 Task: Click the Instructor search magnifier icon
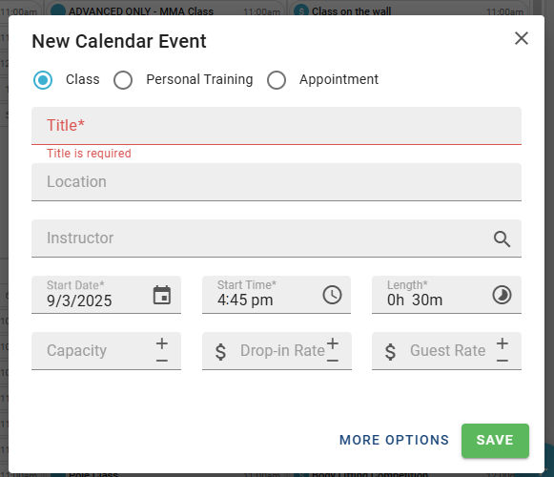click(502, 239)
